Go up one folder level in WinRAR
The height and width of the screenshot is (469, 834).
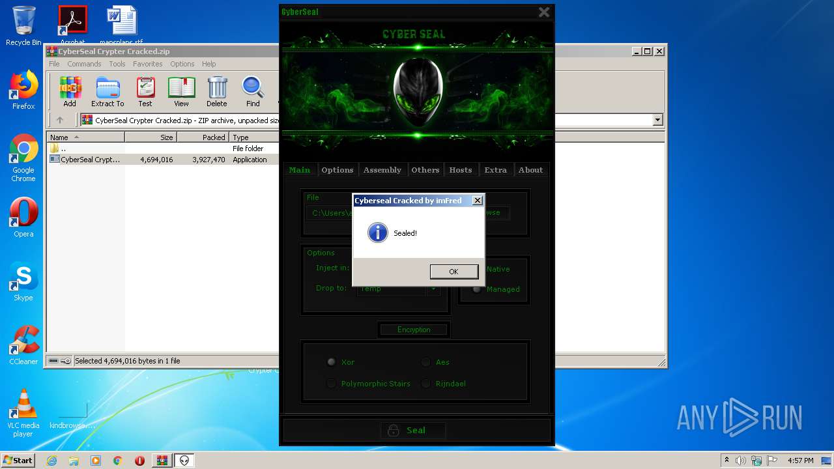coord(60,120)
